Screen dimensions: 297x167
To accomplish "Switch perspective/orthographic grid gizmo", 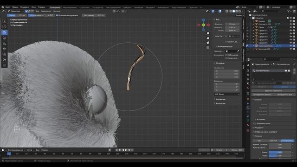I will pos(208,47).
